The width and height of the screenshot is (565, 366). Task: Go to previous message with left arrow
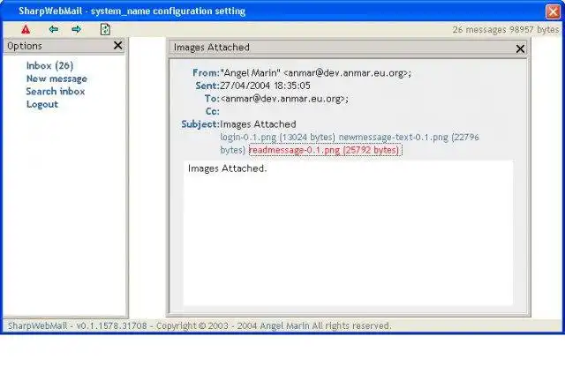[54, 29]
